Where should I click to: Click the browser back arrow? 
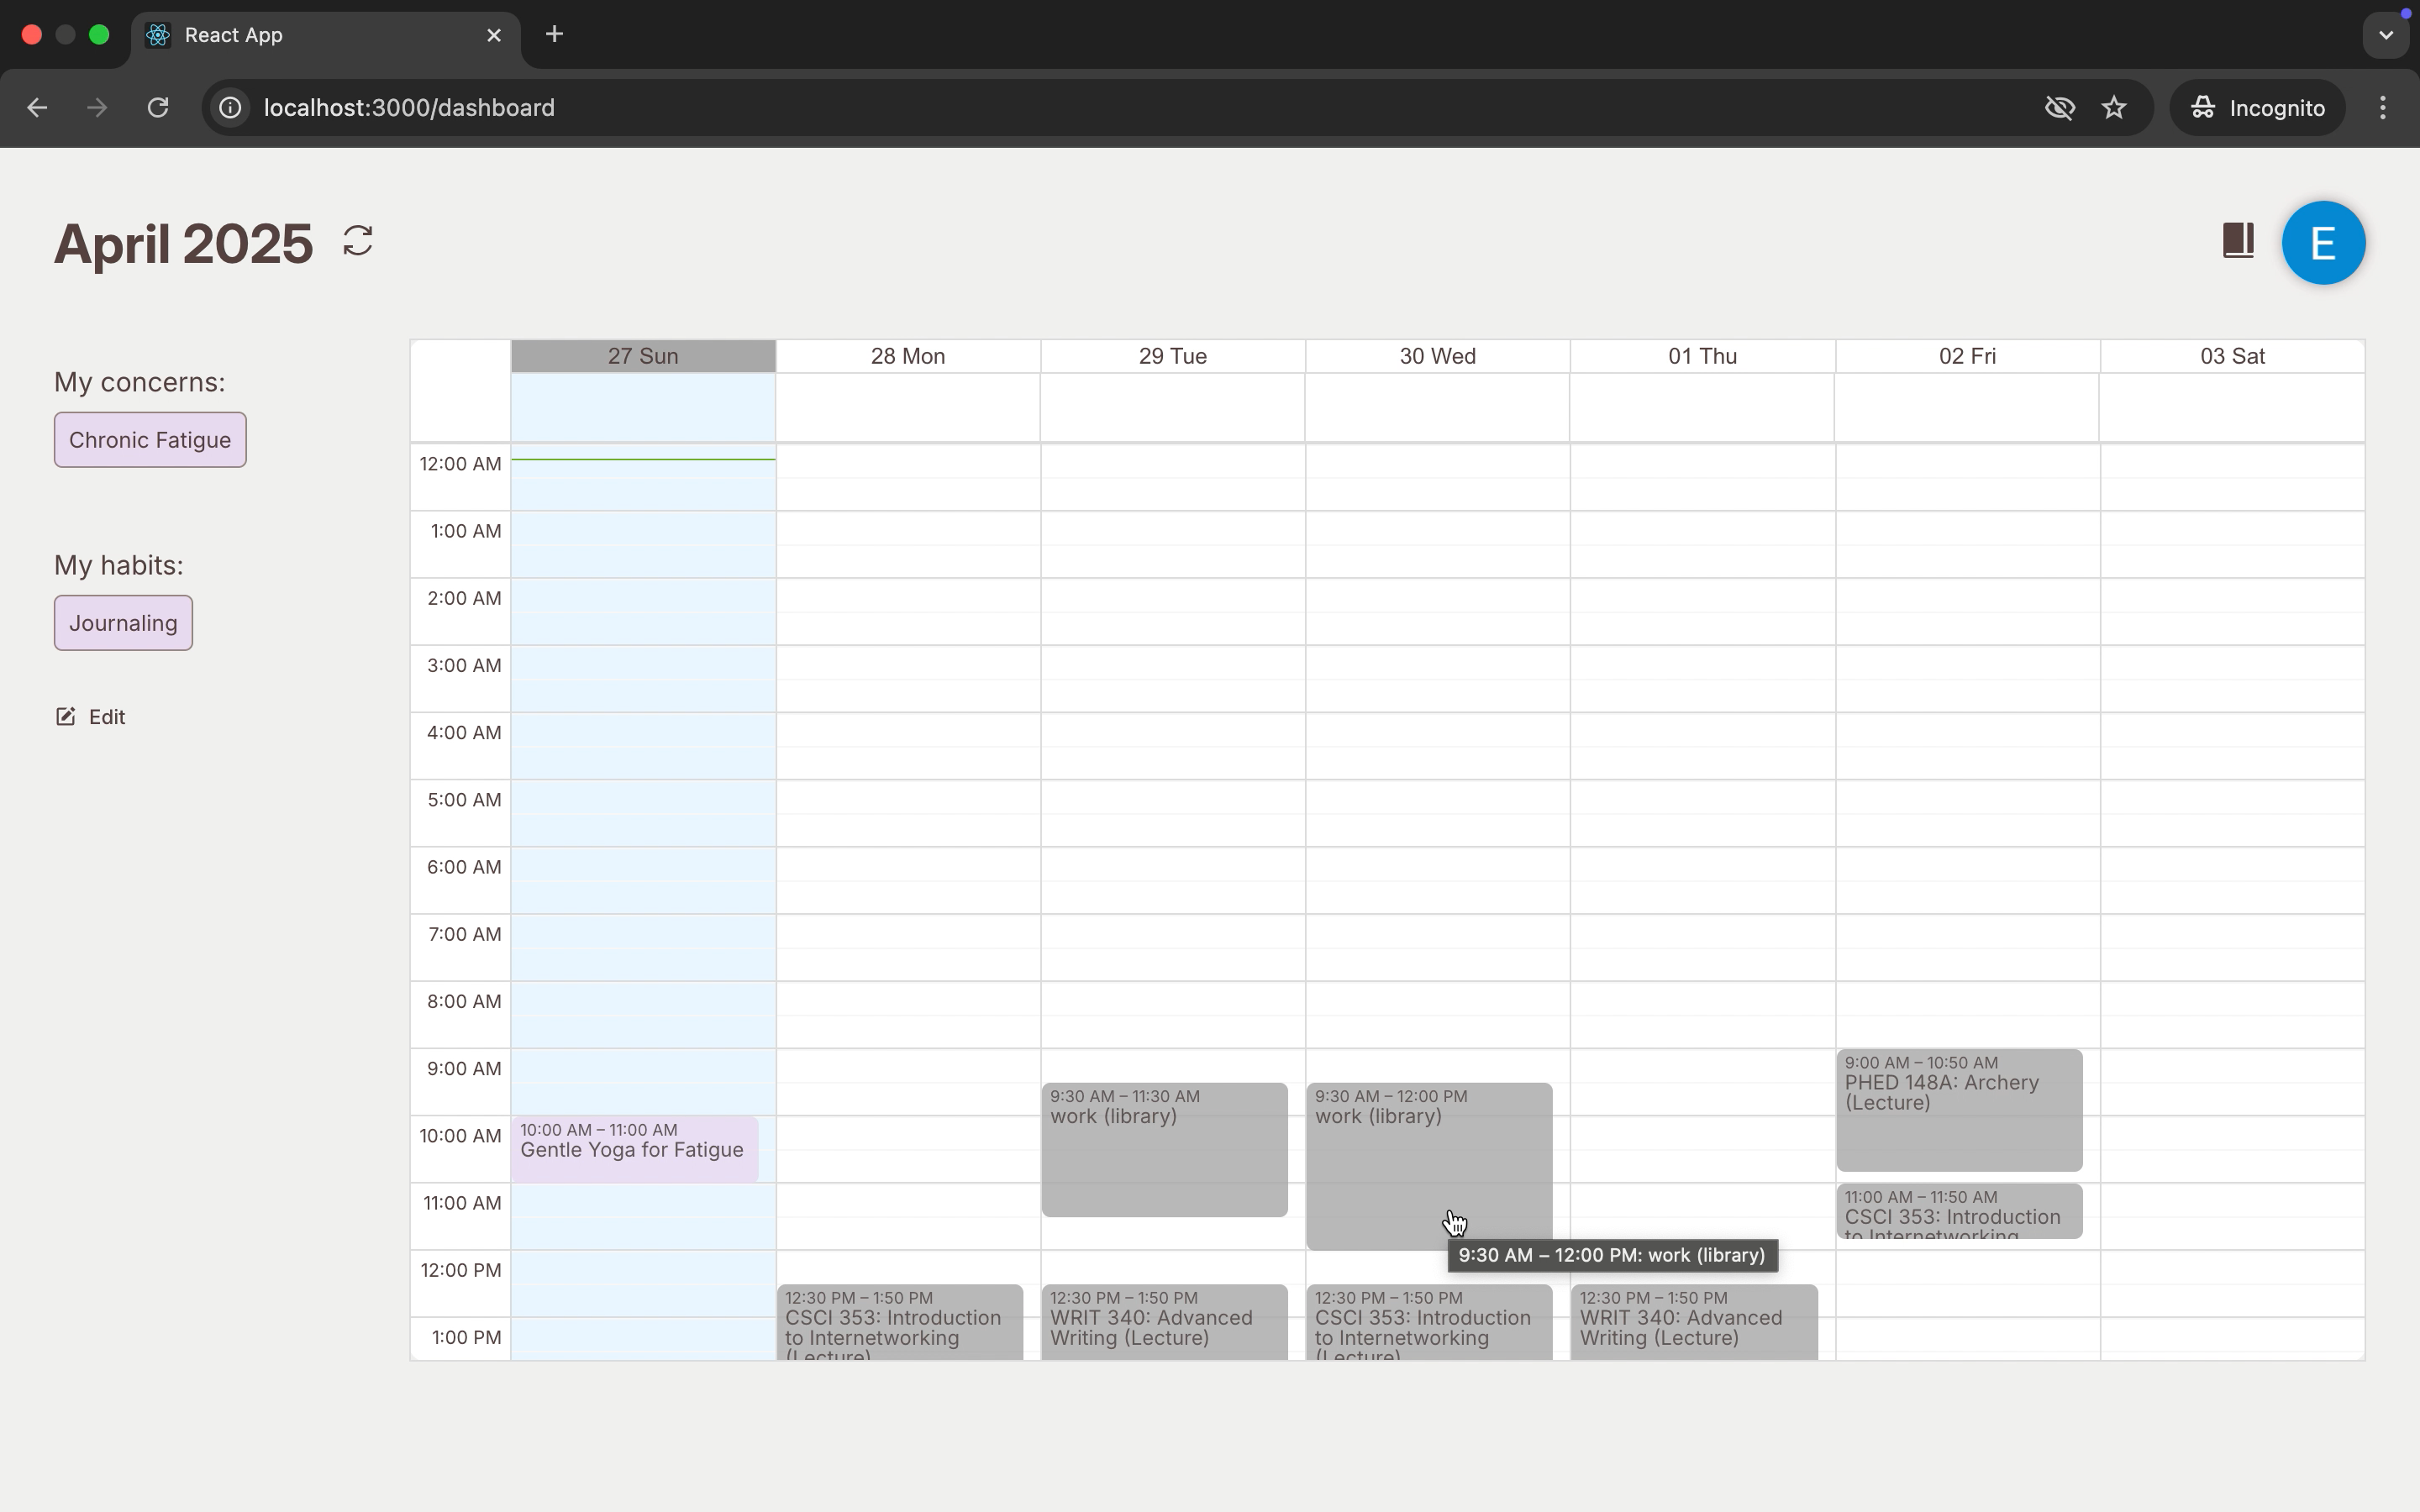37,108
